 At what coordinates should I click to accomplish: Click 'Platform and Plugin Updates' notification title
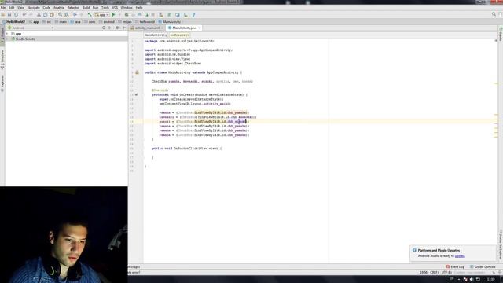(439, 250)
